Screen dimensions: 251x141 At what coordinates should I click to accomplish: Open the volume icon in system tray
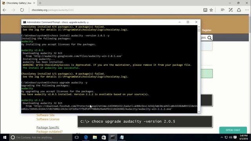231,137
